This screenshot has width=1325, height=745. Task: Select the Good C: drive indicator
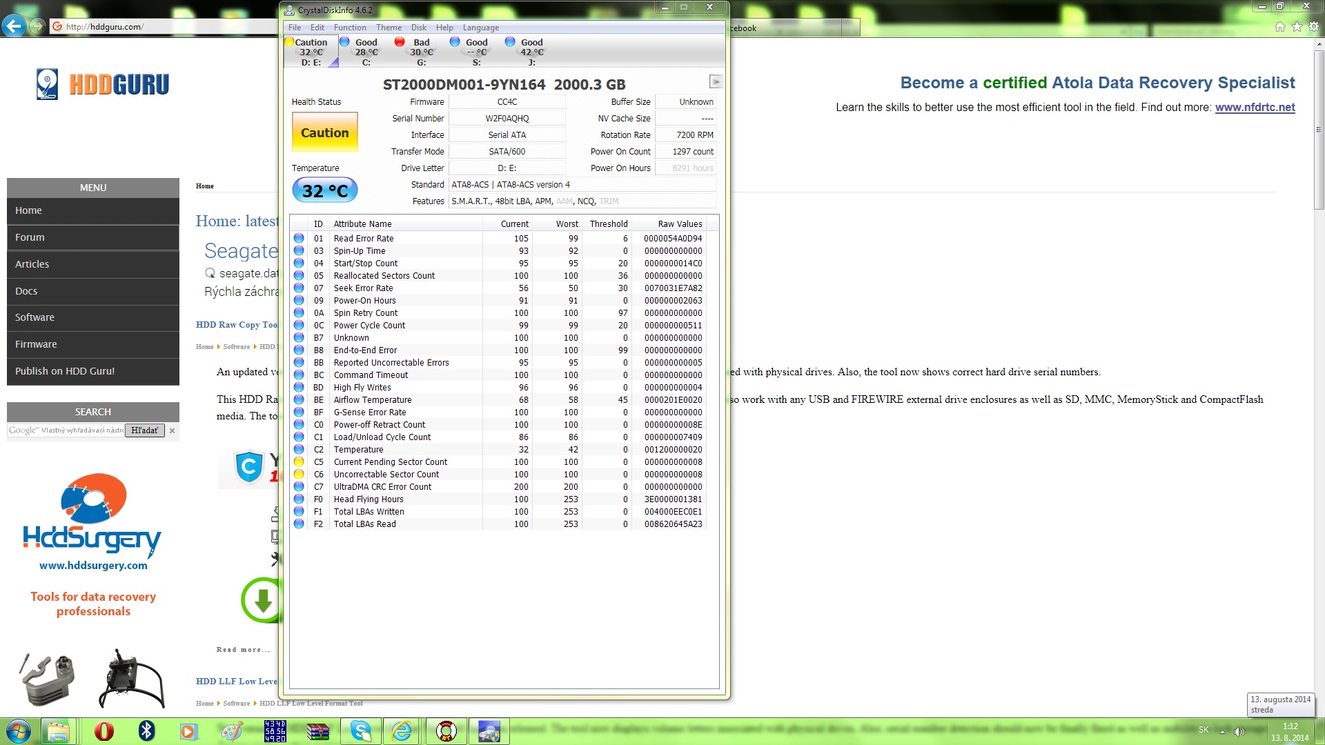coord(366,52)
